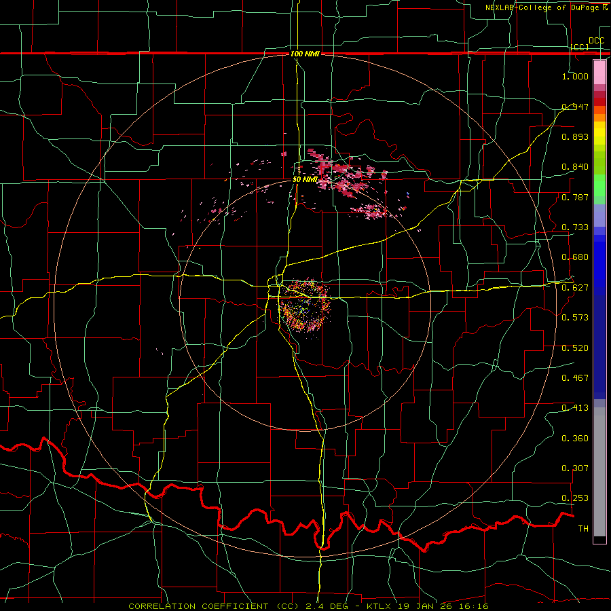Click the [CC] product label
611x611 pixels.
coord(579,47)
